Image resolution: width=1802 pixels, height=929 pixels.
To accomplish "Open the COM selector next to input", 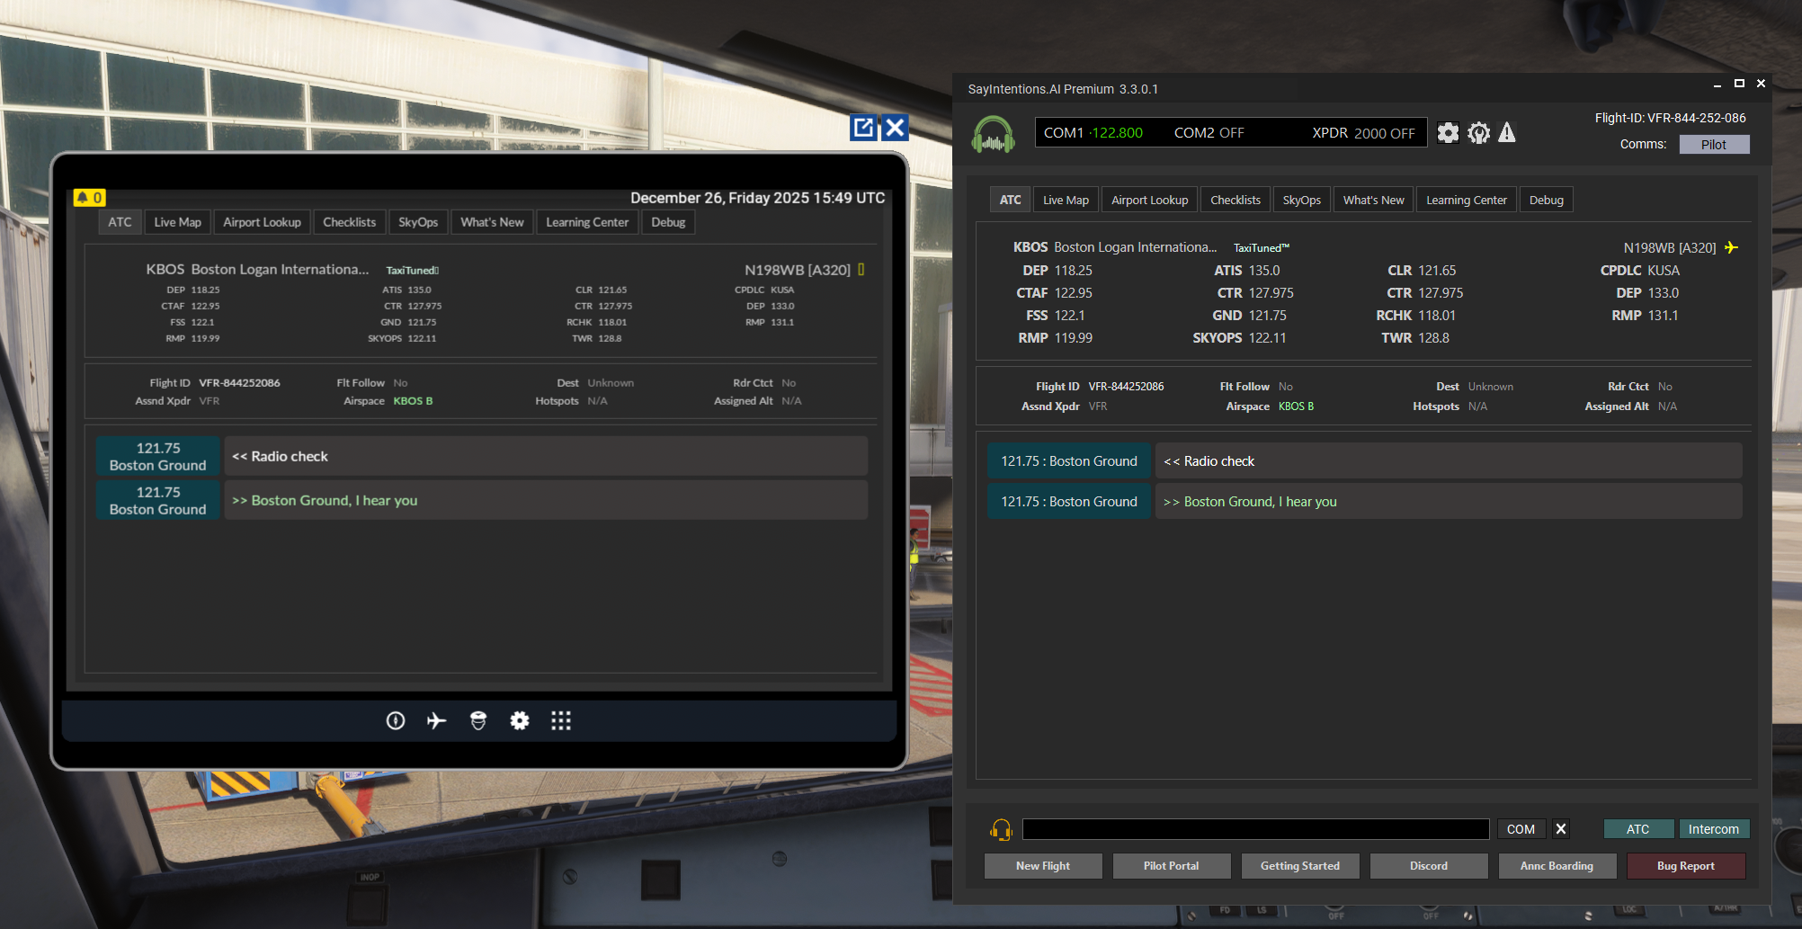I will tap(1521, 829).
